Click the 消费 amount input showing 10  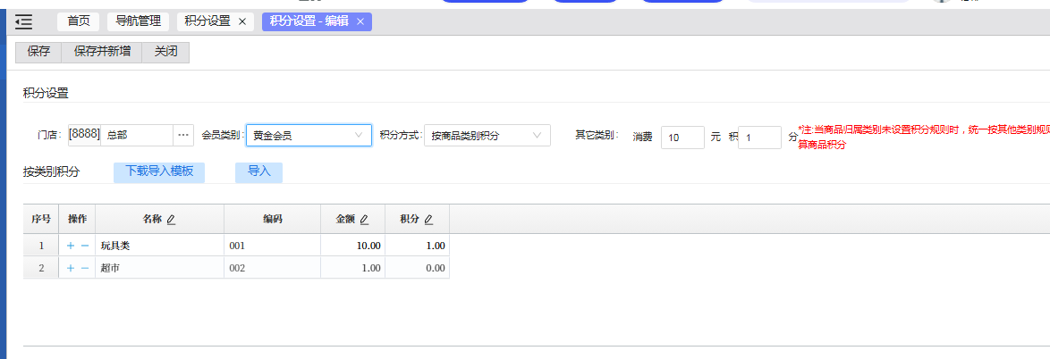[x=682, y=137]
